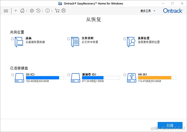Click the 新加卷 (D:) drive name
The image size is (187, 132).
pyautogui.click(x=89, y=74)
